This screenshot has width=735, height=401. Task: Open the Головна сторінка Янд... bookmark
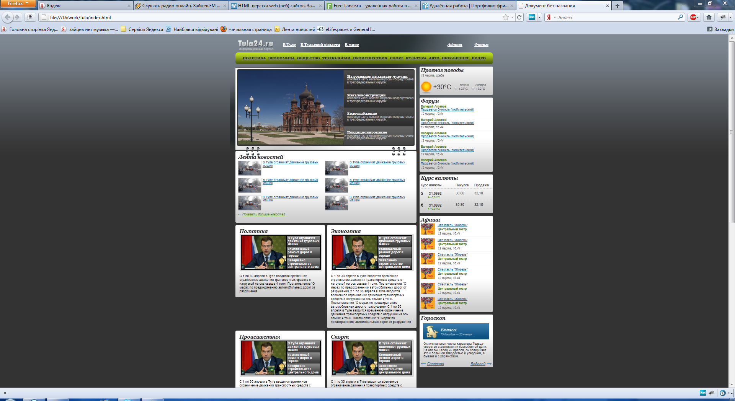coord(30,29)
